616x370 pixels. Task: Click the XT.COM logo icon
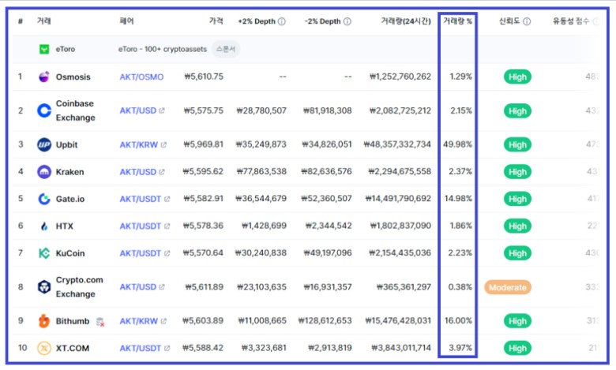(44, 348)
